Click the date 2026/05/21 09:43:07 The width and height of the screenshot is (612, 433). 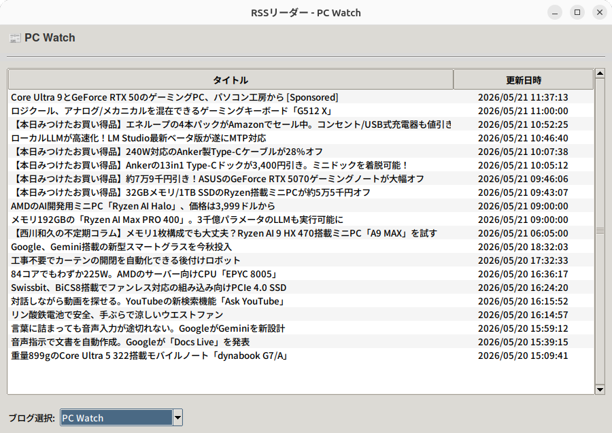tap(523, 192)
